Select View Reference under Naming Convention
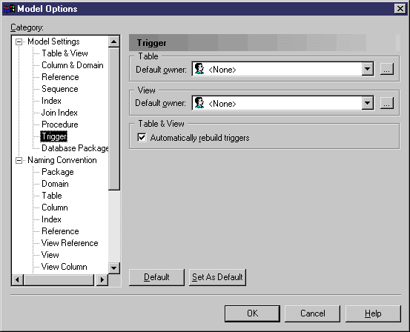The height and width of the screenshot is (332, 410). (x=70, y=243)
